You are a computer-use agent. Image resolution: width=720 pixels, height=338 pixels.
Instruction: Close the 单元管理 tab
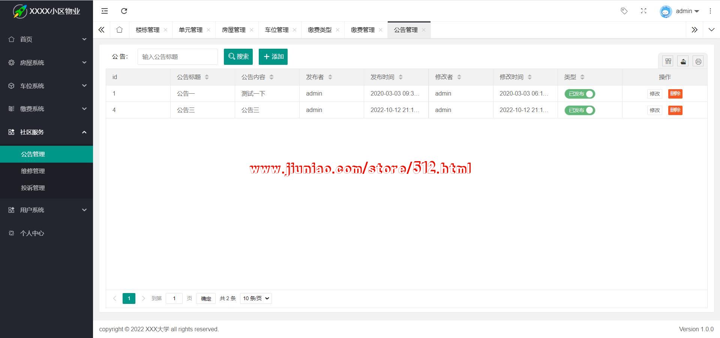[208, 30]
